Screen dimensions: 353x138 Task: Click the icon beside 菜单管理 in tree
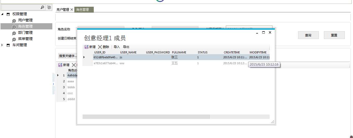14,39
